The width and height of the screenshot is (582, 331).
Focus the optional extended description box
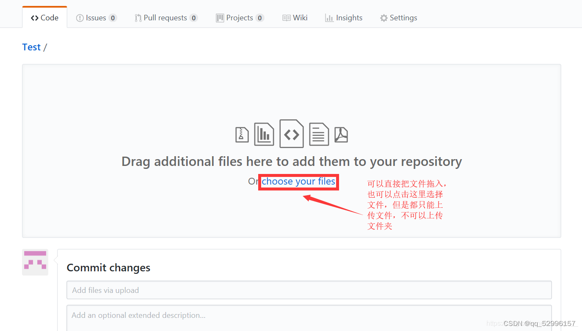(309, 318)
